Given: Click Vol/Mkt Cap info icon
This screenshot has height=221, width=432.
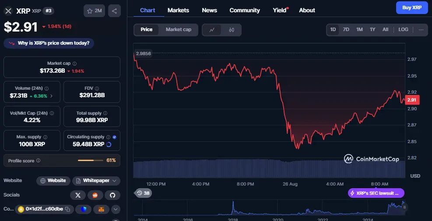Looking at the screenshot, I should pyautogui.click(x=52, y=113).
